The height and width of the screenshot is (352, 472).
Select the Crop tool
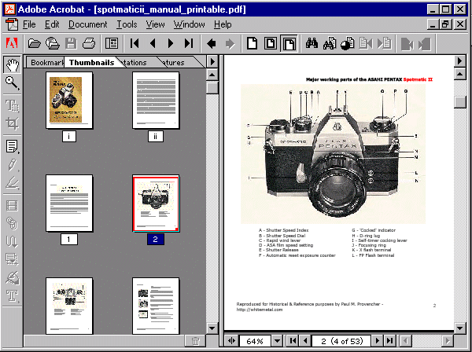pyautogui.click(x=13, y=123)
